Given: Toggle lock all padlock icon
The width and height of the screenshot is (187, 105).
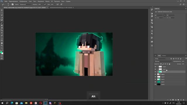Looking at the screenshot, I should [169, 64].
